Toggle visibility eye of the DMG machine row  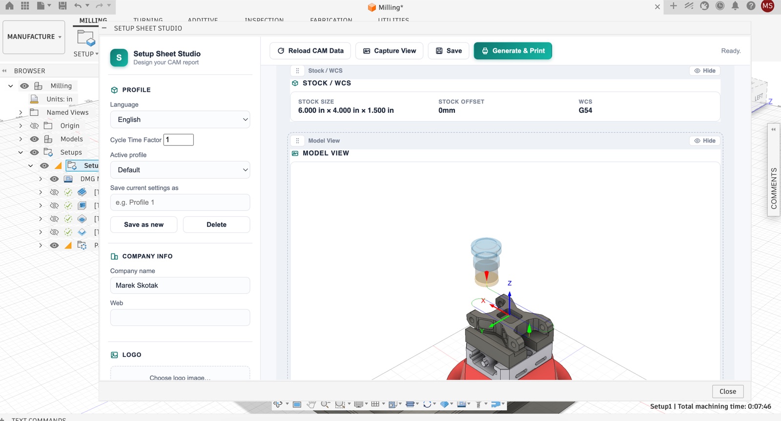point(54,179)
